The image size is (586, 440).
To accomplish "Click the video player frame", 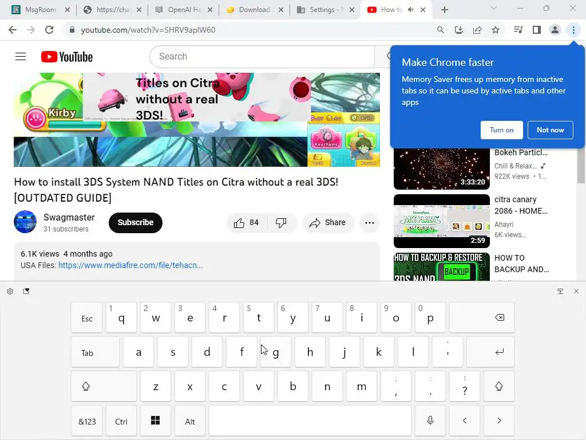I will point(197,120).
